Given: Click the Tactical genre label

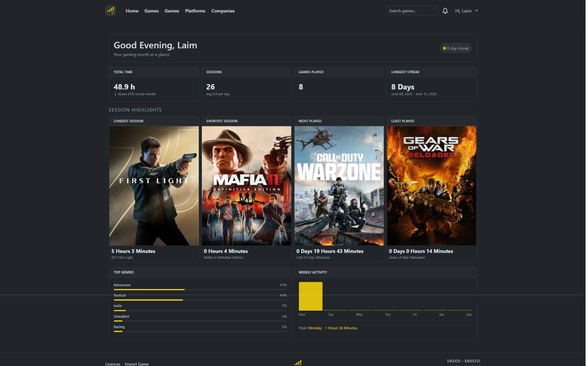Looking at the screenshot, I should tap(119, 296).
